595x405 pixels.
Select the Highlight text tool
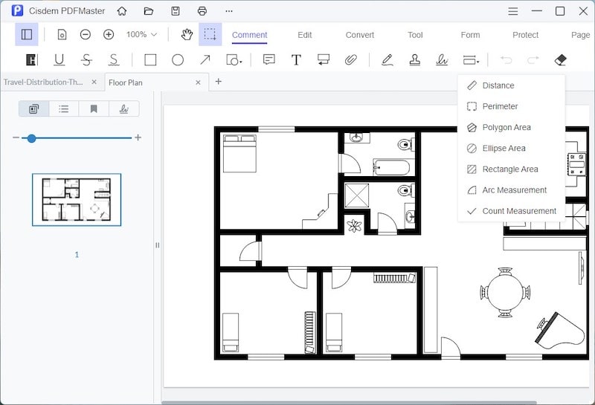30,60
